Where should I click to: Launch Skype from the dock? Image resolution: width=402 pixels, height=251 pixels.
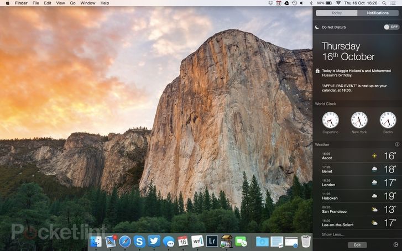tap(140, 241)
